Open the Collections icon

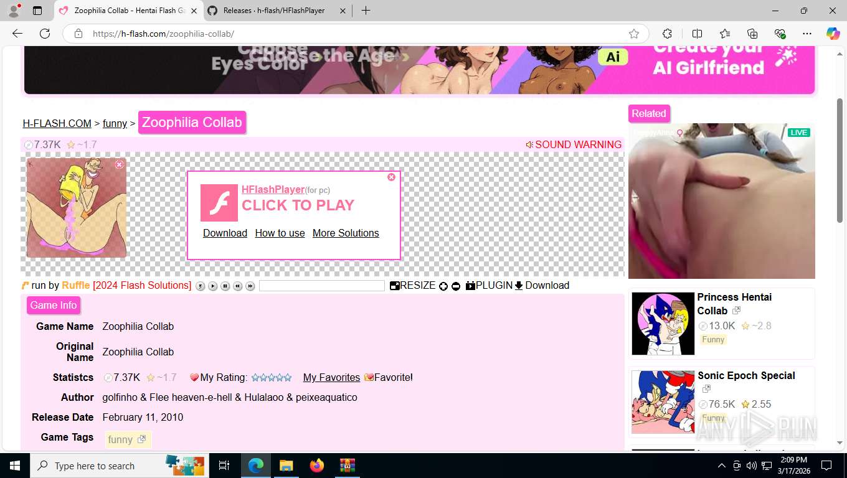point(752,34)
